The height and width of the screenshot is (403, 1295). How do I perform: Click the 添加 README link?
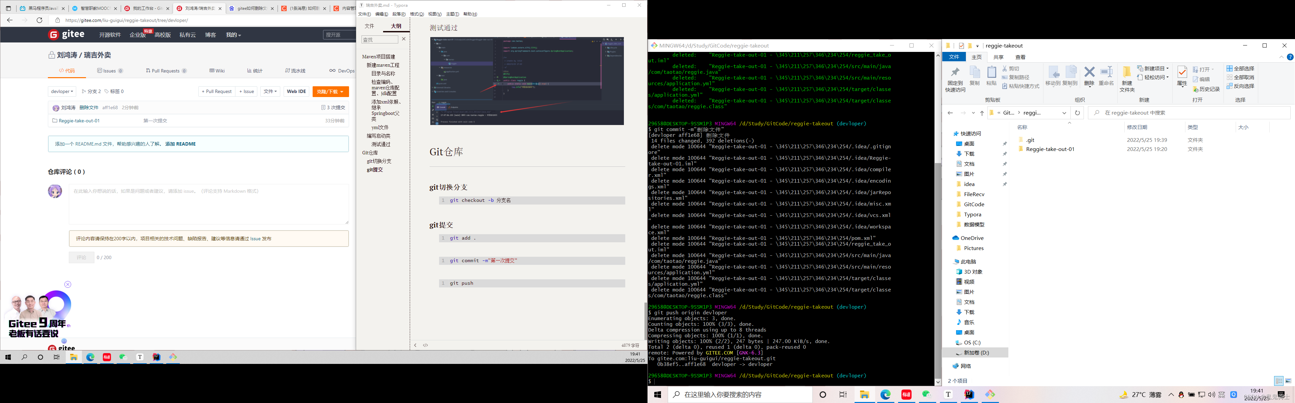click(x=180, y=144)
